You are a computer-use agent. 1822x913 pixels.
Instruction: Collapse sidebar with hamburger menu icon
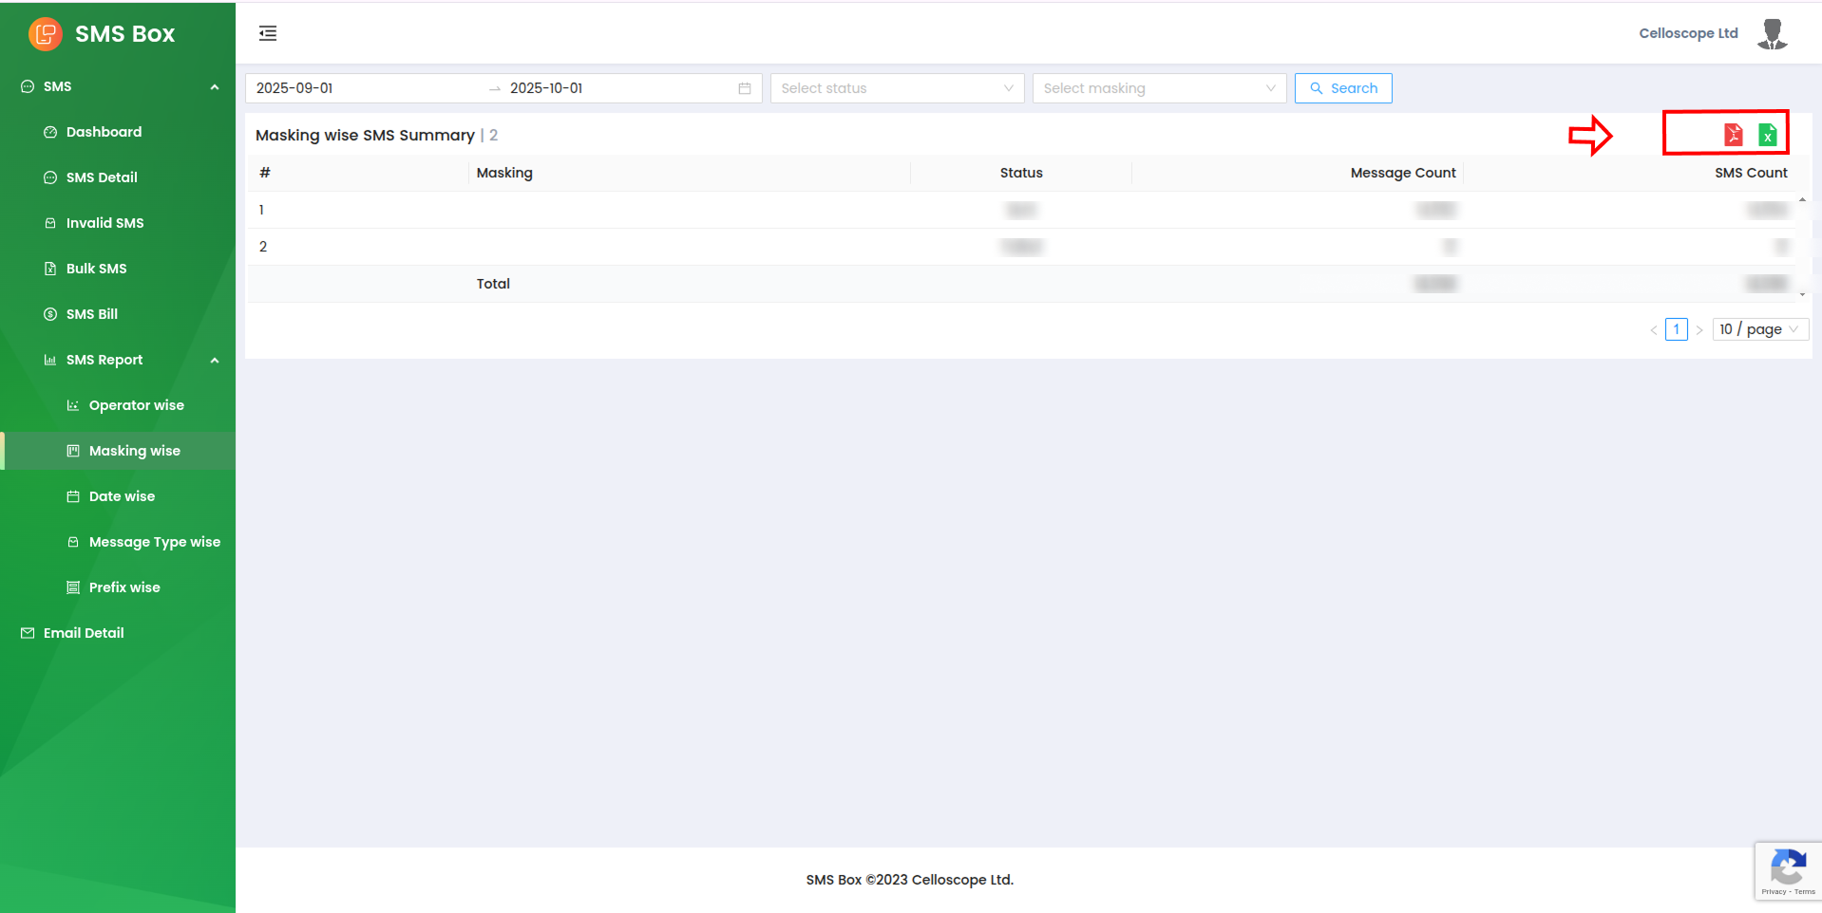pyautogui.click(x=268, y=34)
